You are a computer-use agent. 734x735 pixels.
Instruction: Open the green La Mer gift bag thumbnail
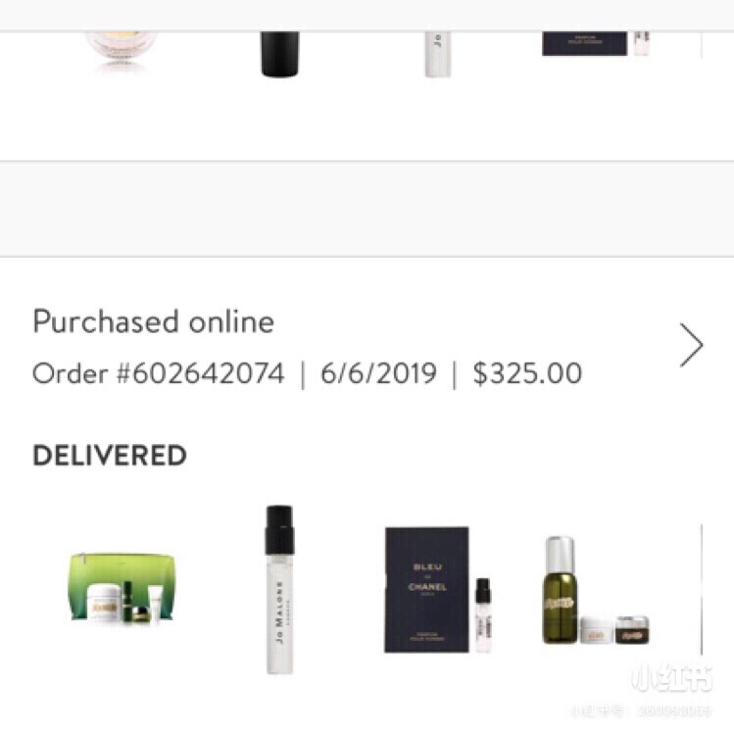coord(122,589)
